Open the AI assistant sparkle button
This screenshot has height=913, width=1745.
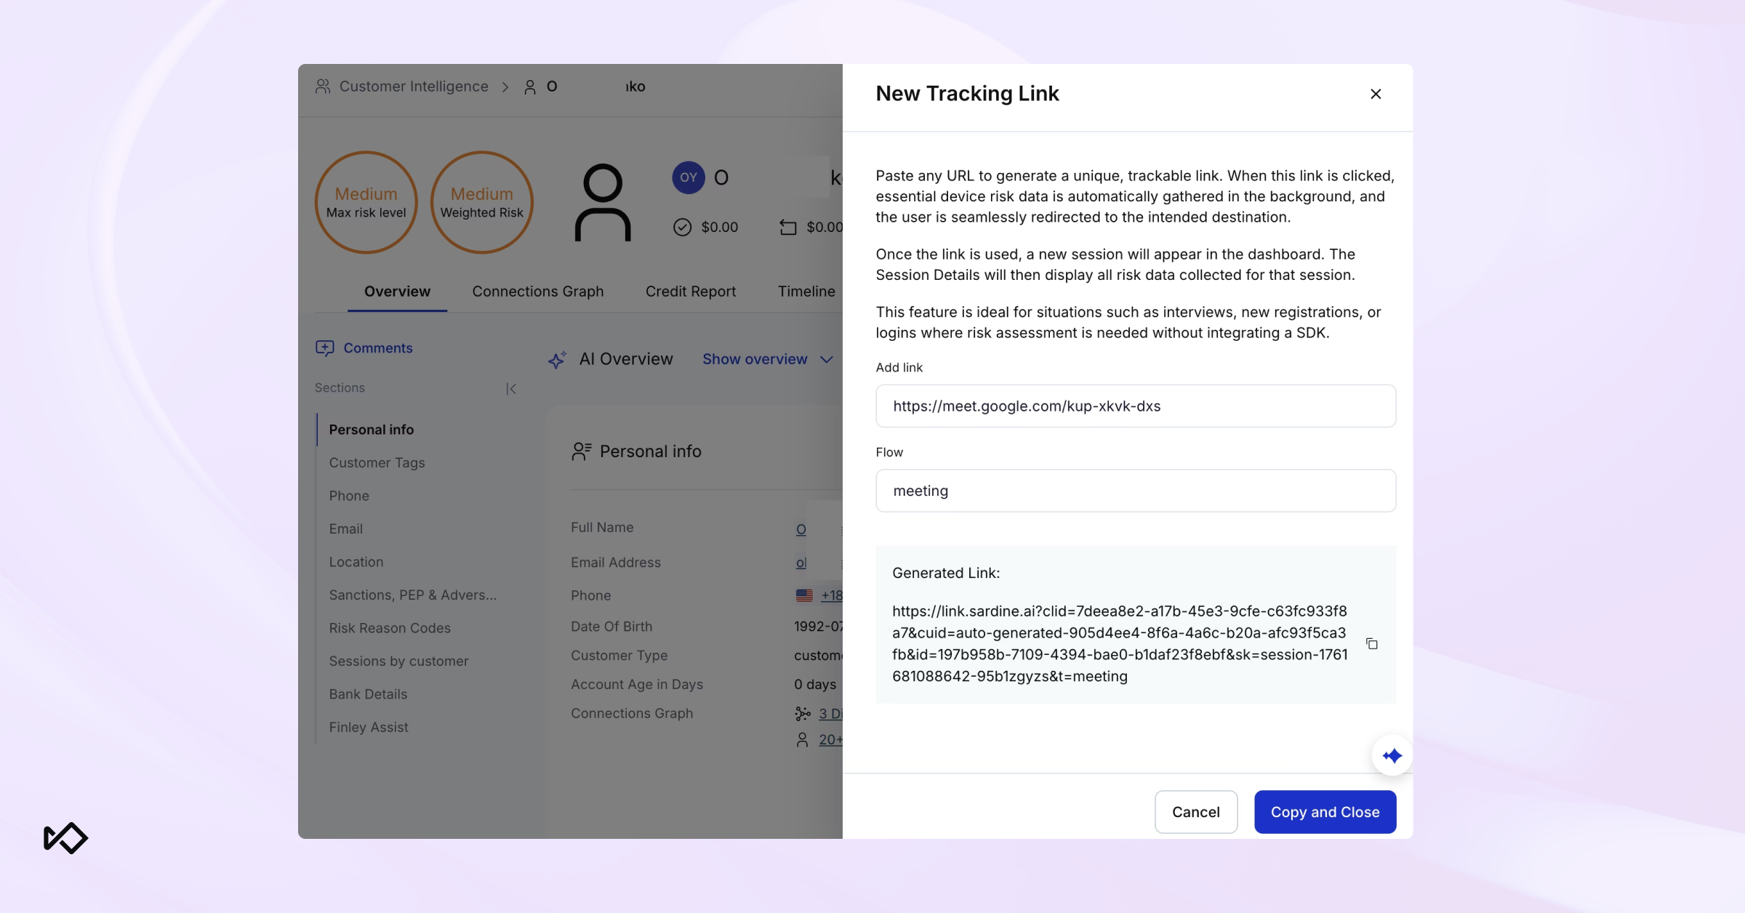pos(1392,756)
